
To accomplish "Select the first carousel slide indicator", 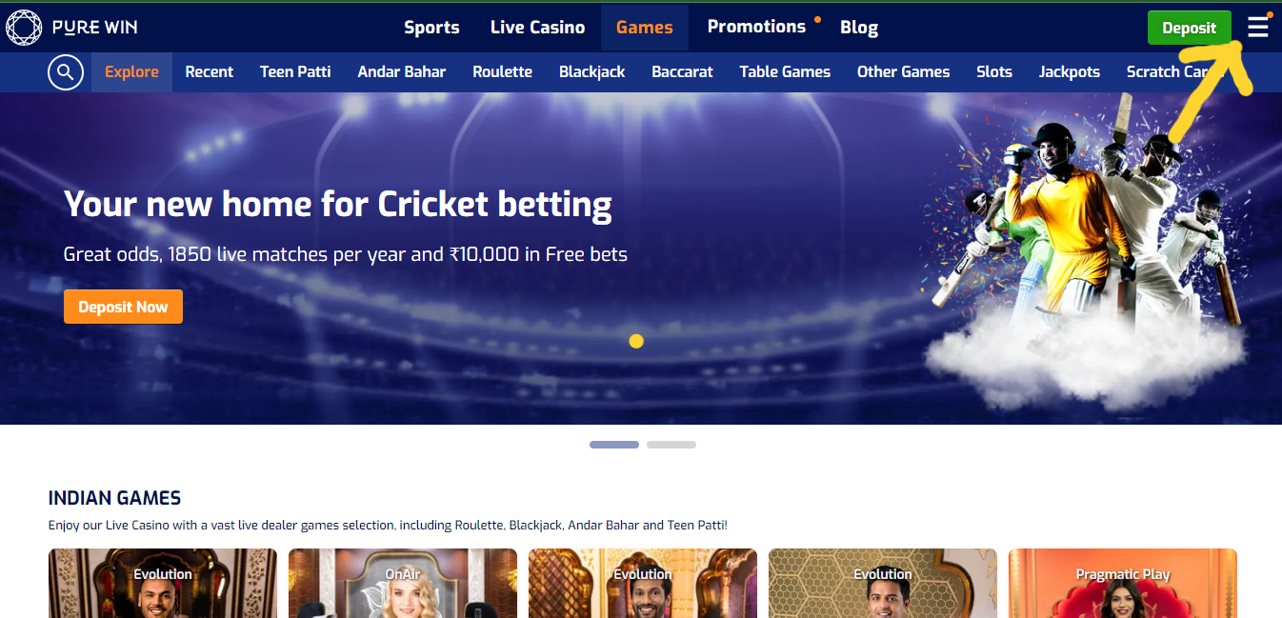I will [614, 445].
